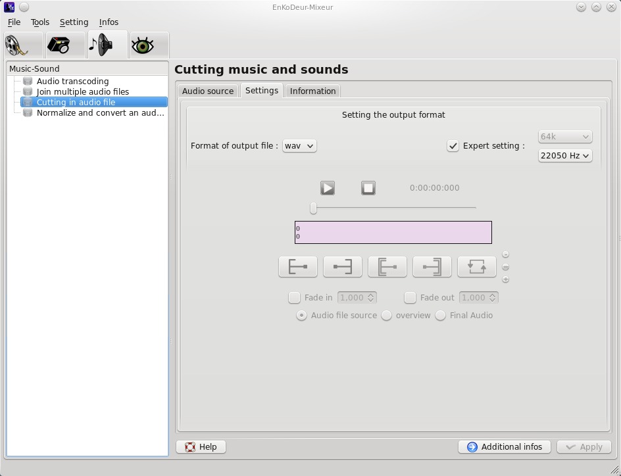
Task: Select Cutting in audio file
Action: click(94, 102)
